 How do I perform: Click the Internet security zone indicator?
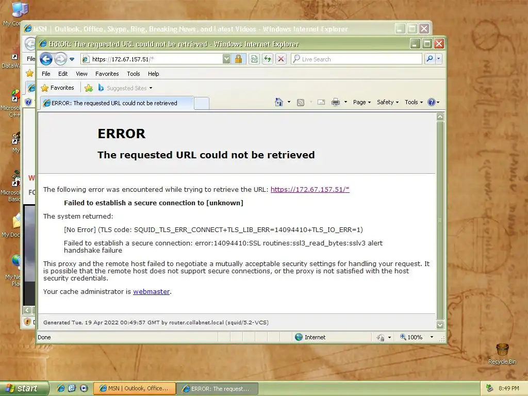(x=310, y=337)
